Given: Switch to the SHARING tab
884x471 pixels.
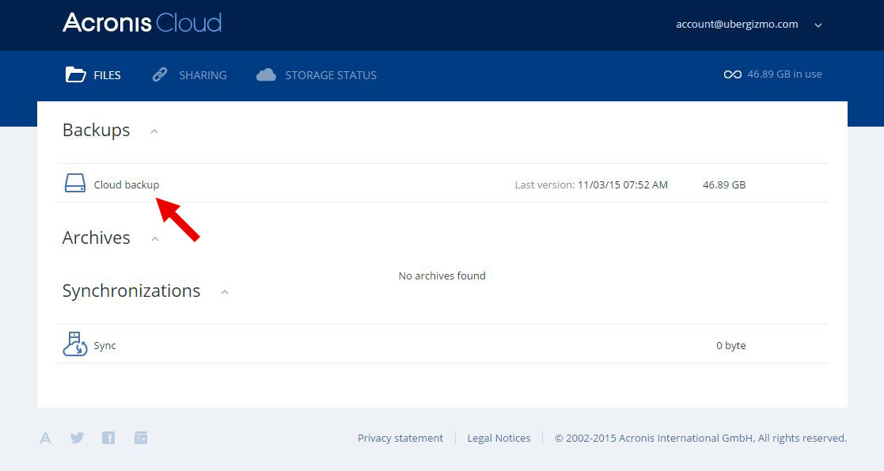Looking at the screenshot, I should click(x=189, y=75).
